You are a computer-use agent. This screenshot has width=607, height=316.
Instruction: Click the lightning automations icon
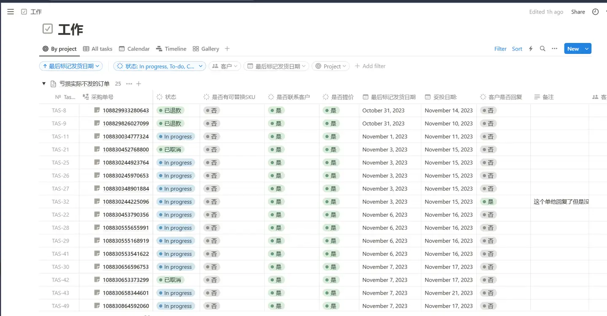pyautogui.click(x=531, y=49)
